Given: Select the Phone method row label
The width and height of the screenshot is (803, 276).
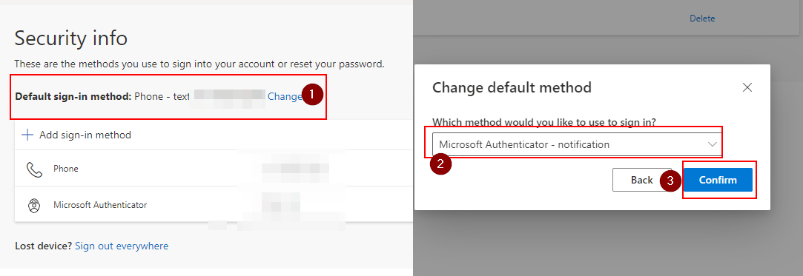Looking at the screenshot, I should click(x=66, y=169).
